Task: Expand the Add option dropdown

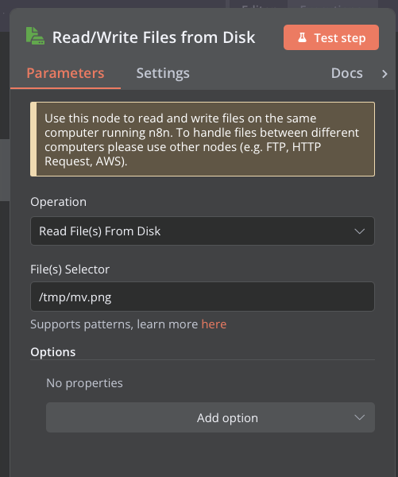Action: [x=211, y=417]
